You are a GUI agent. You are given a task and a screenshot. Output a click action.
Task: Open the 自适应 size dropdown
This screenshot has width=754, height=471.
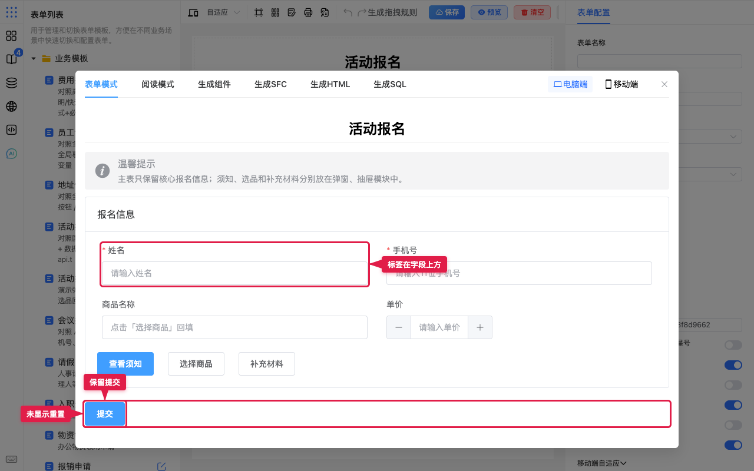click(x=223, y=12)
